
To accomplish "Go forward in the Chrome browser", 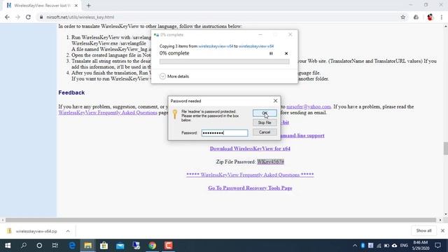I will (17, 17).
